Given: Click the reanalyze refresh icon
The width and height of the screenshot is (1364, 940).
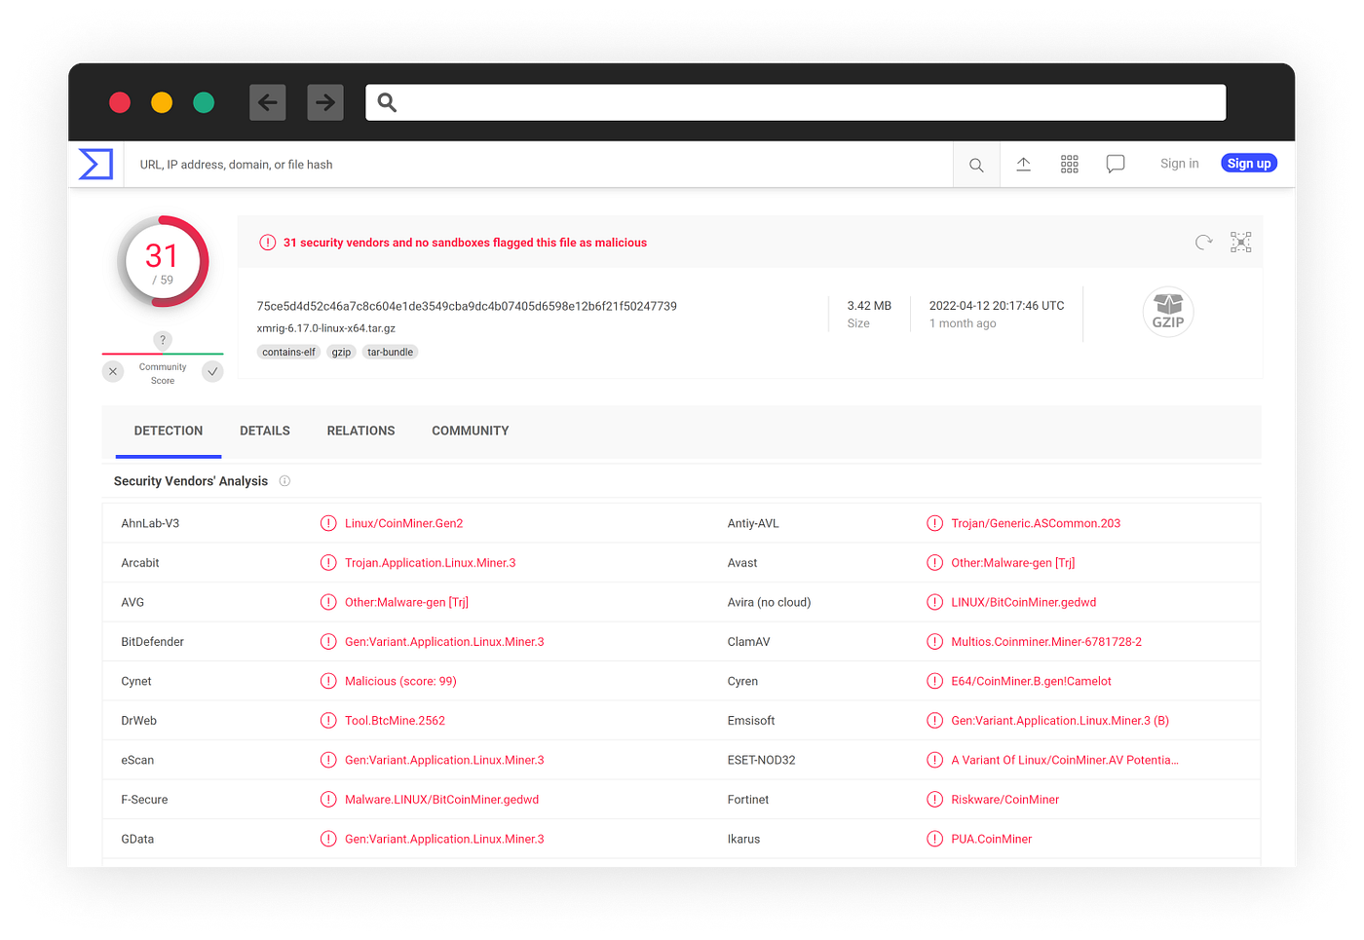Looking at the screenshot, I should click(x=1204, y=242).
